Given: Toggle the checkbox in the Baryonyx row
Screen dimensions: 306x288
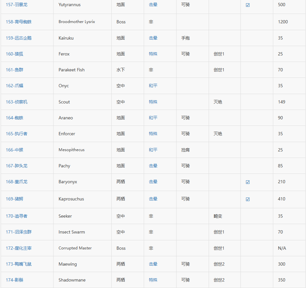Looking at the screenshot, I should point(248,182).
